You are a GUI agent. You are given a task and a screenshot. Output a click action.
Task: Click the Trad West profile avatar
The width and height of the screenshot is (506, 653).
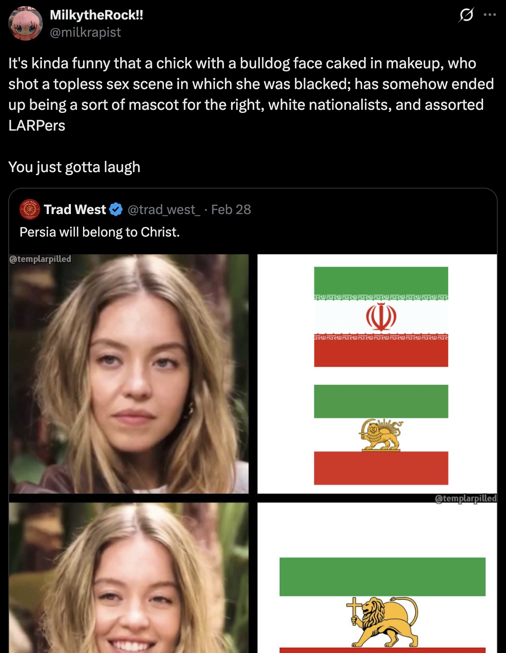click(30, 209)
